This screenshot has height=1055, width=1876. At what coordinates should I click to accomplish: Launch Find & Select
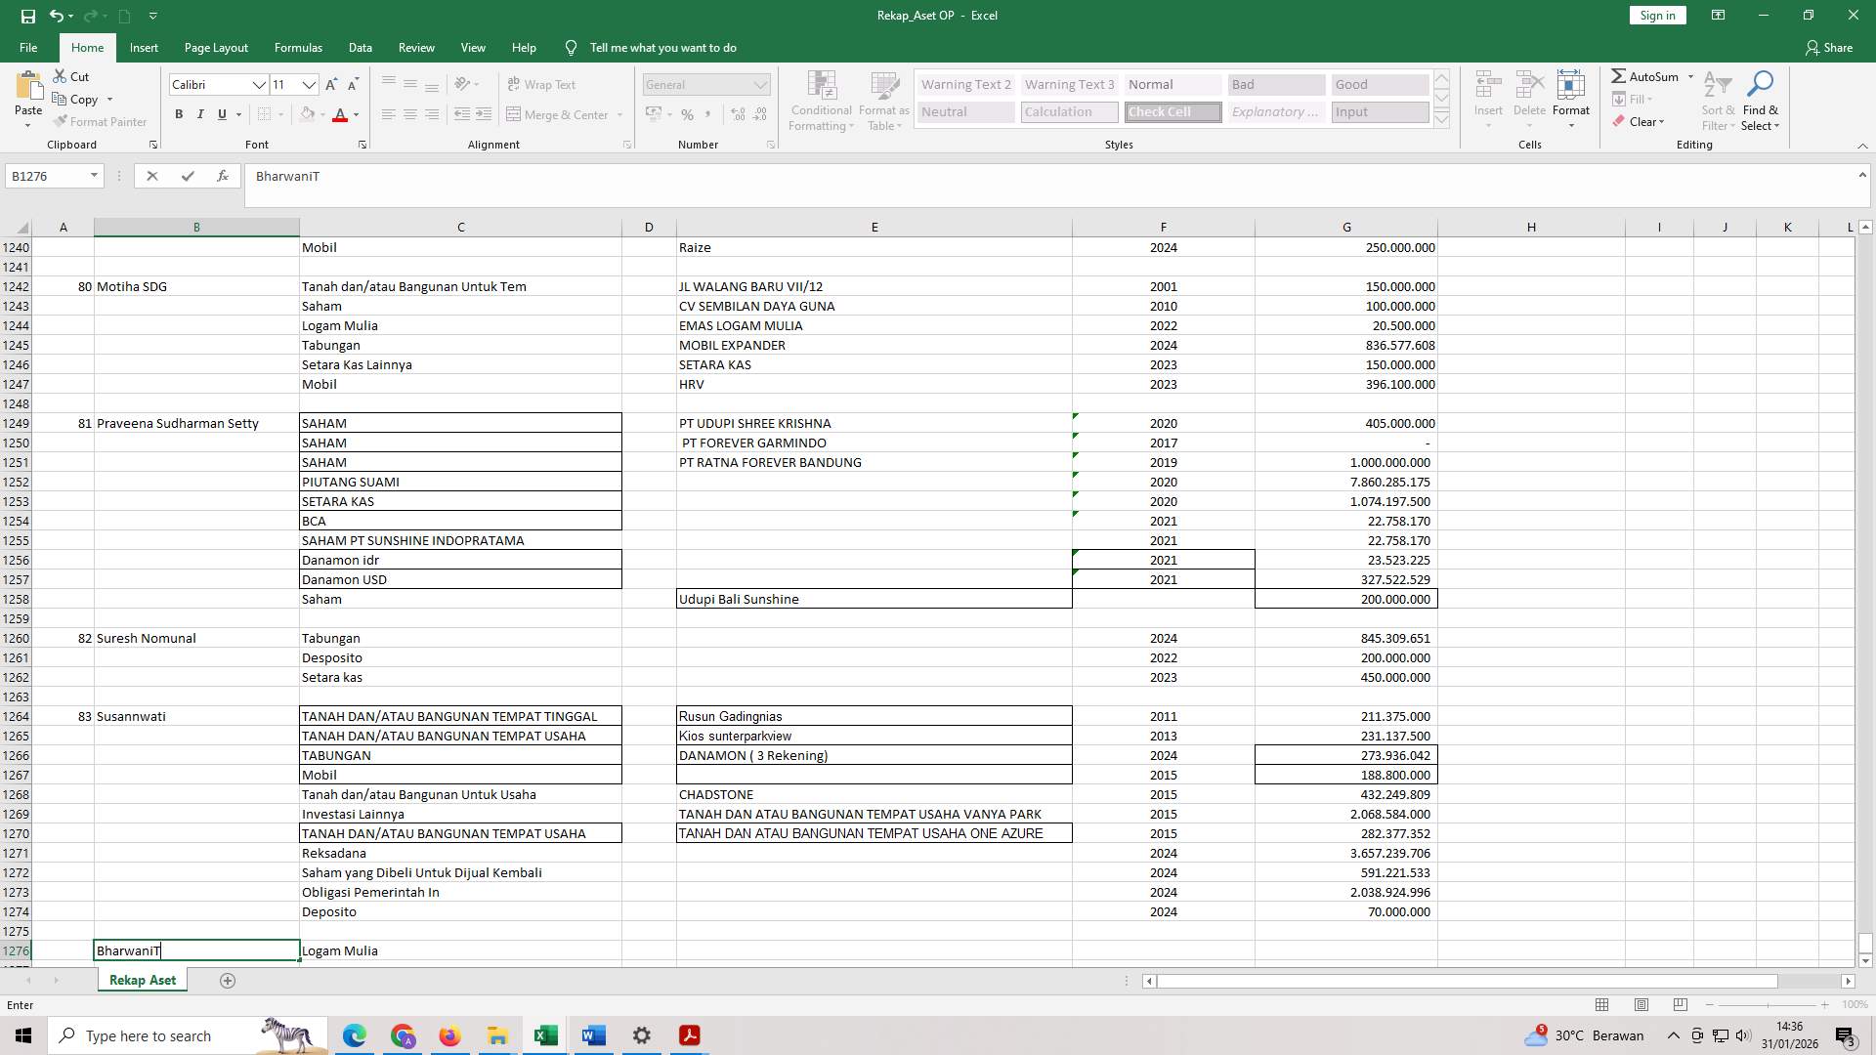(1762, 101)
